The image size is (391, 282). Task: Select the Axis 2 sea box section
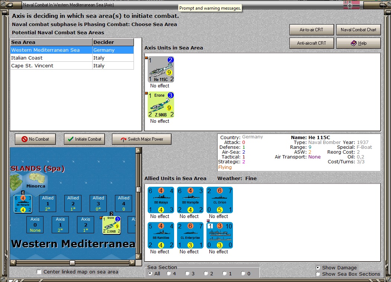86,225
